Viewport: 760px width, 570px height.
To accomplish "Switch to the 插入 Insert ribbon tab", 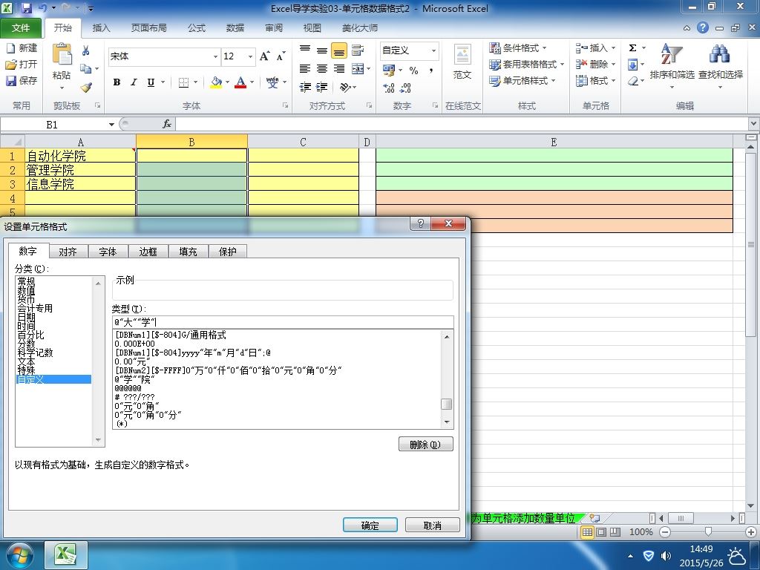I will (101, 28).
